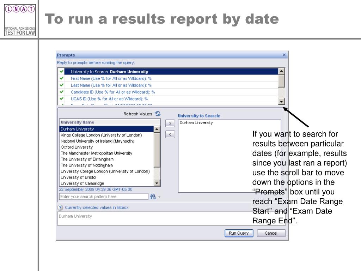Add selected university with the right arrow button
Image resolution: width=361 pixels, height=271 pixels.
pos(170,124)
